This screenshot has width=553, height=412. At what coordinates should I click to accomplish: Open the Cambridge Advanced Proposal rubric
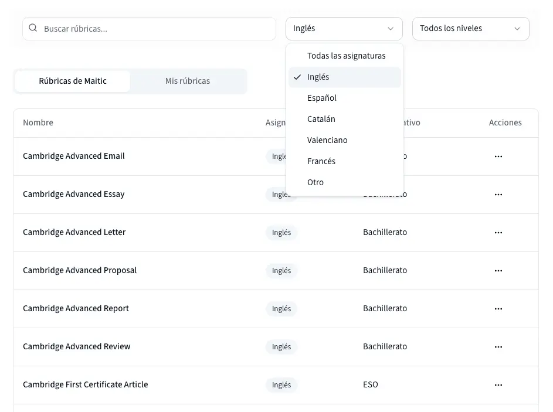click(80, 271)
